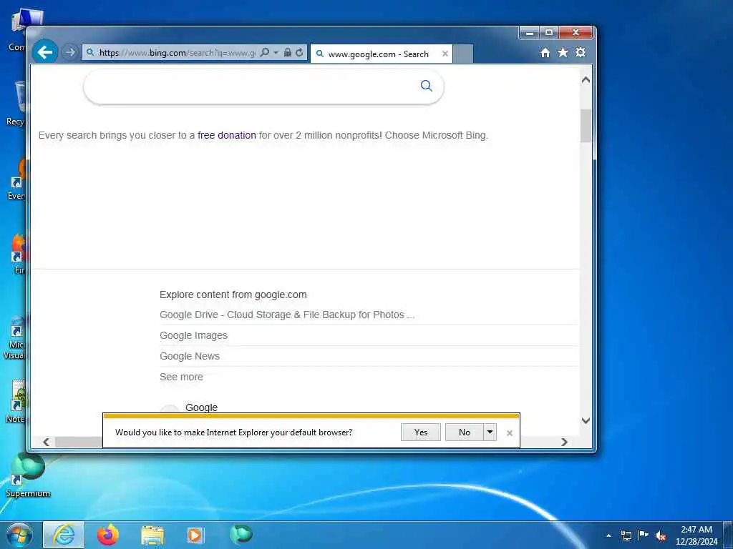
Task: Open the Tools gear menu
Action: pyautogui.click(x=581, y=52)
